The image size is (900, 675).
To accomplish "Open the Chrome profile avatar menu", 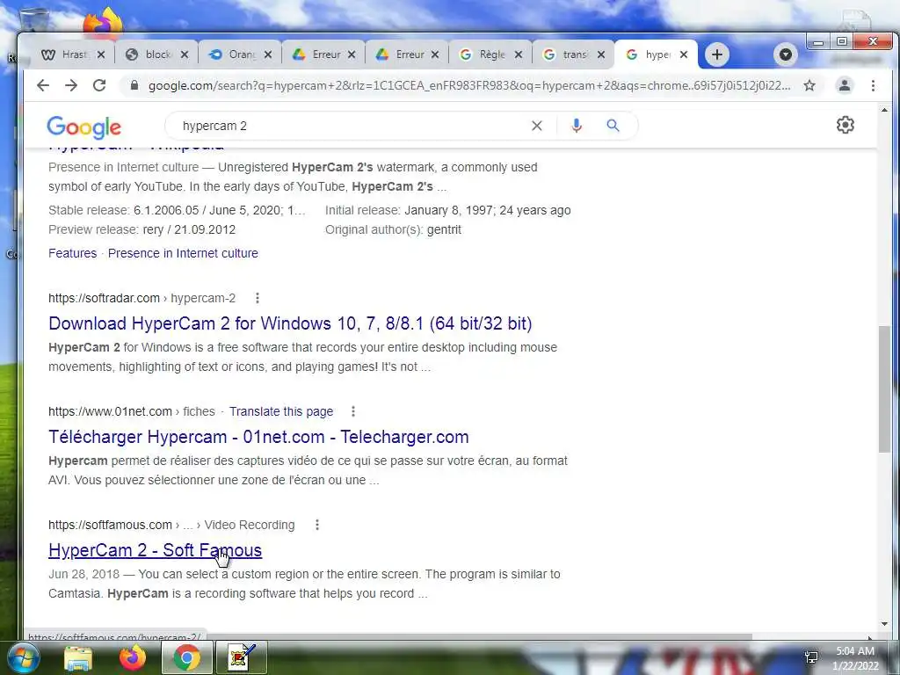I will [845, 85].
